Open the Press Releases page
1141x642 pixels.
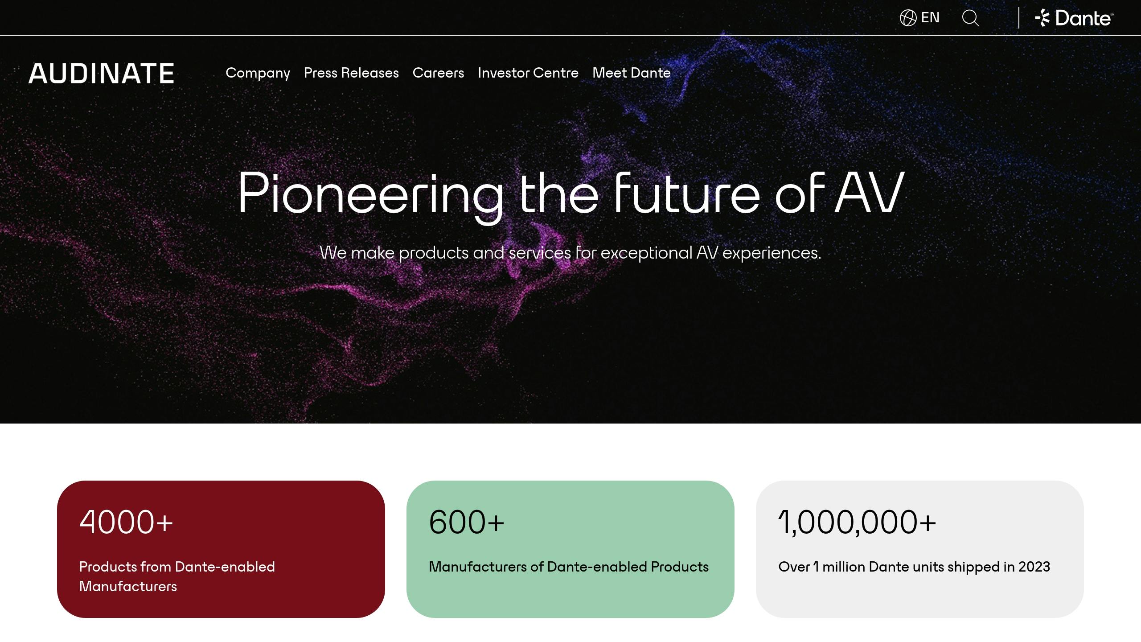coord(351,73)
